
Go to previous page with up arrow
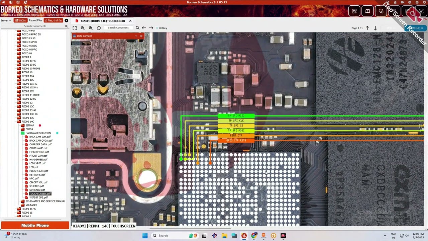click(367, 28)
